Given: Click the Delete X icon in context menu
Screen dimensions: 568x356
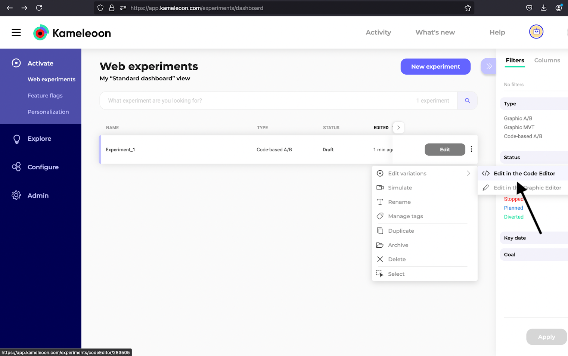Looking at the screenshot, I should (x=380, y=259).
